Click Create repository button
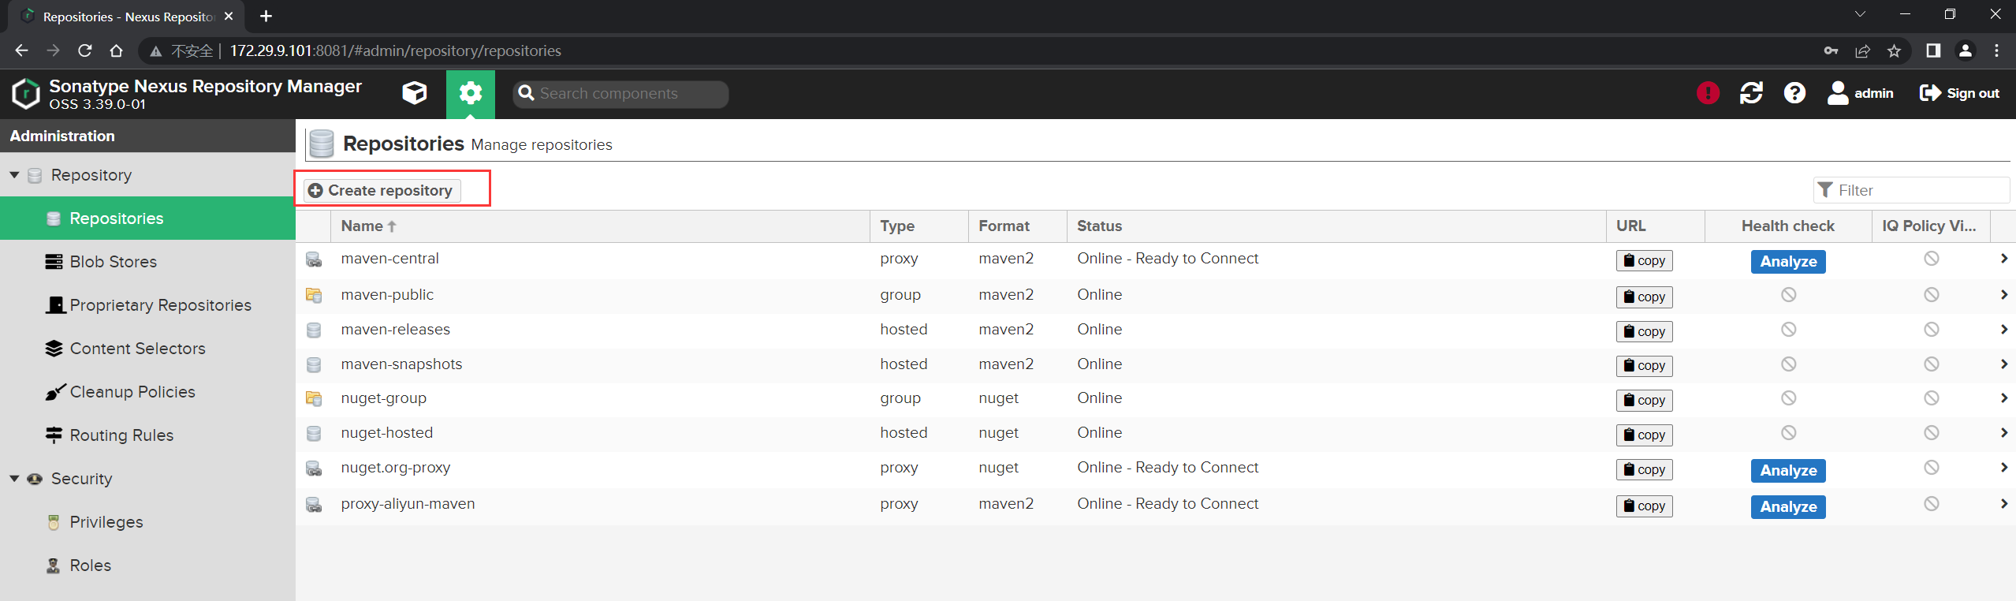 (382, 190)
